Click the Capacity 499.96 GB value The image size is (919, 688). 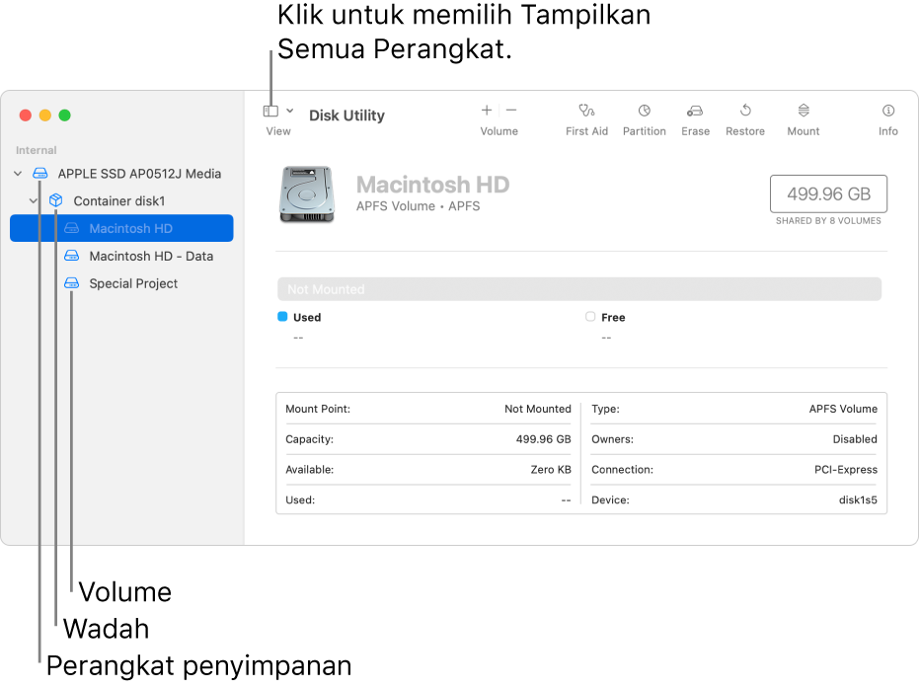[x=543, y=439]
